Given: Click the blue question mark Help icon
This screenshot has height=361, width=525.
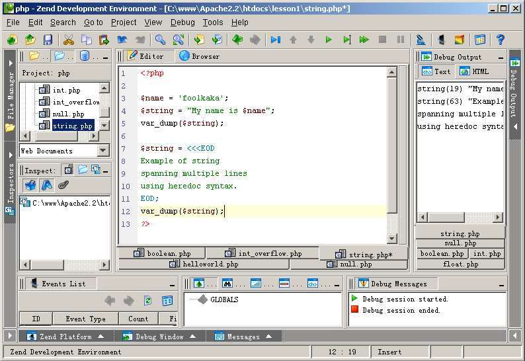Looking at the screenshot, I should click(501, 40).
